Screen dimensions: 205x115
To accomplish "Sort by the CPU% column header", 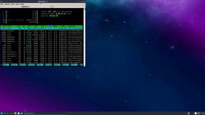I will click(x=50, y=27).
